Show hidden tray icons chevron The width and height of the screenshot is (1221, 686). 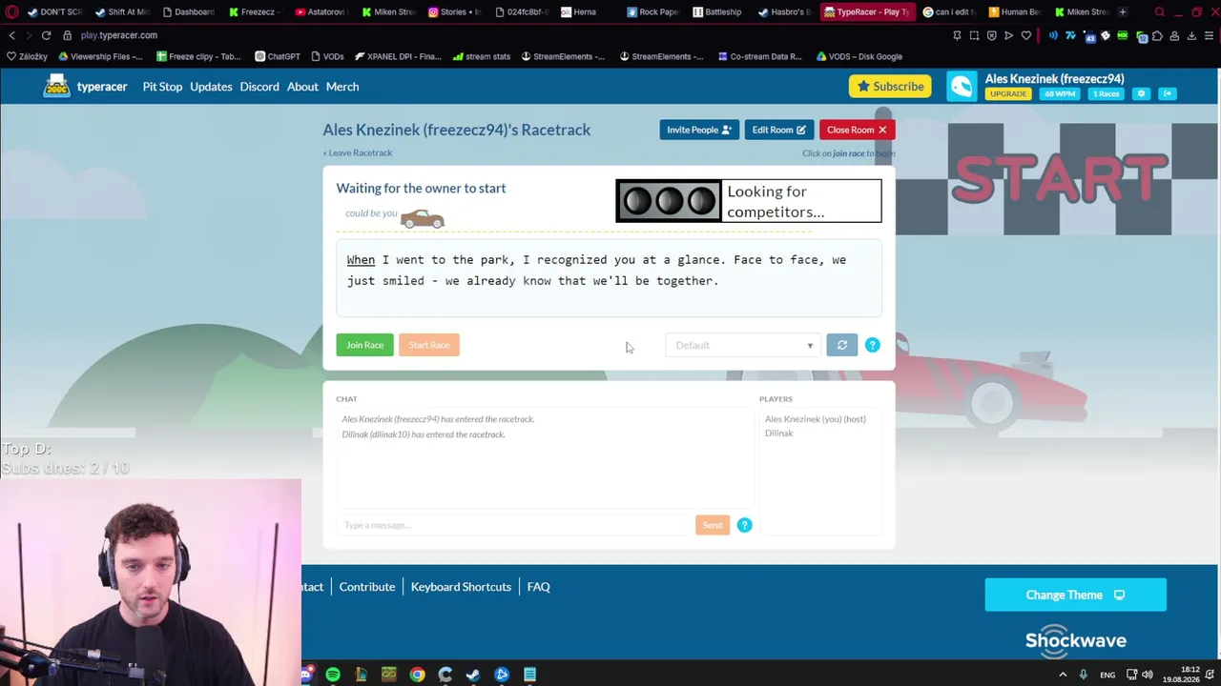coord(1063,675)
